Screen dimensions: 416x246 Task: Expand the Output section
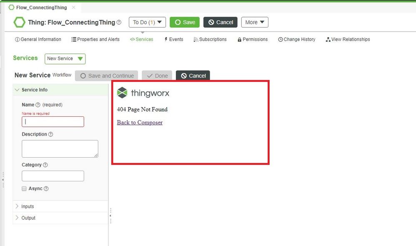17,218
